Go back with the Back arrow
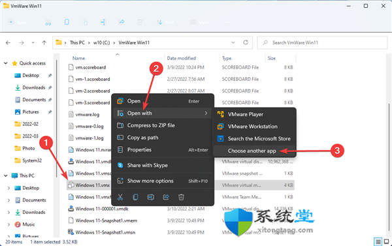The width and height of the screenshot is (392, 246). [x=8, y=42]
